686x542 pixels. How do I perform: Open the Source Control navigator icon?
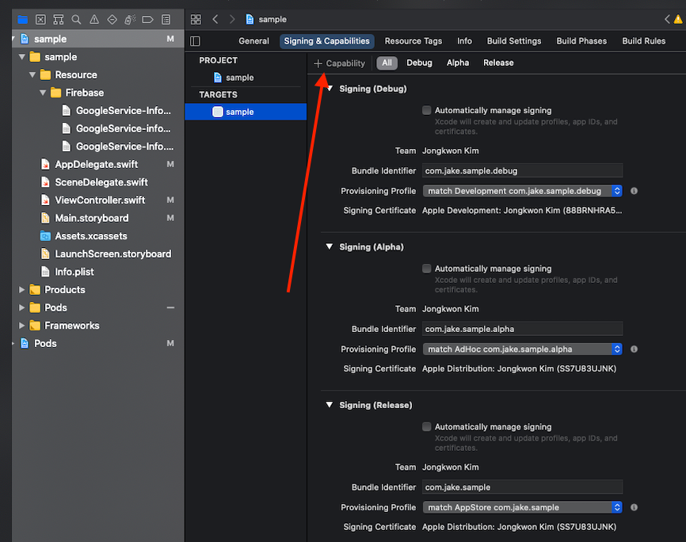pos(40,20)
